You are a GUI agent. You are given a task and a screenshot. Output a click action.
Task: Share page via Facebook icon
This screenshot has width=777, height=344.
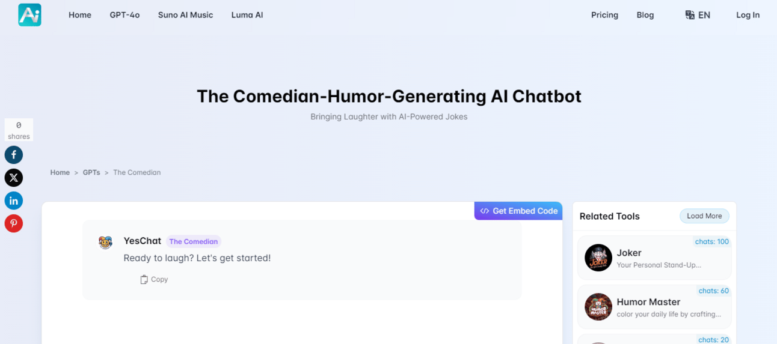(14, 155)
